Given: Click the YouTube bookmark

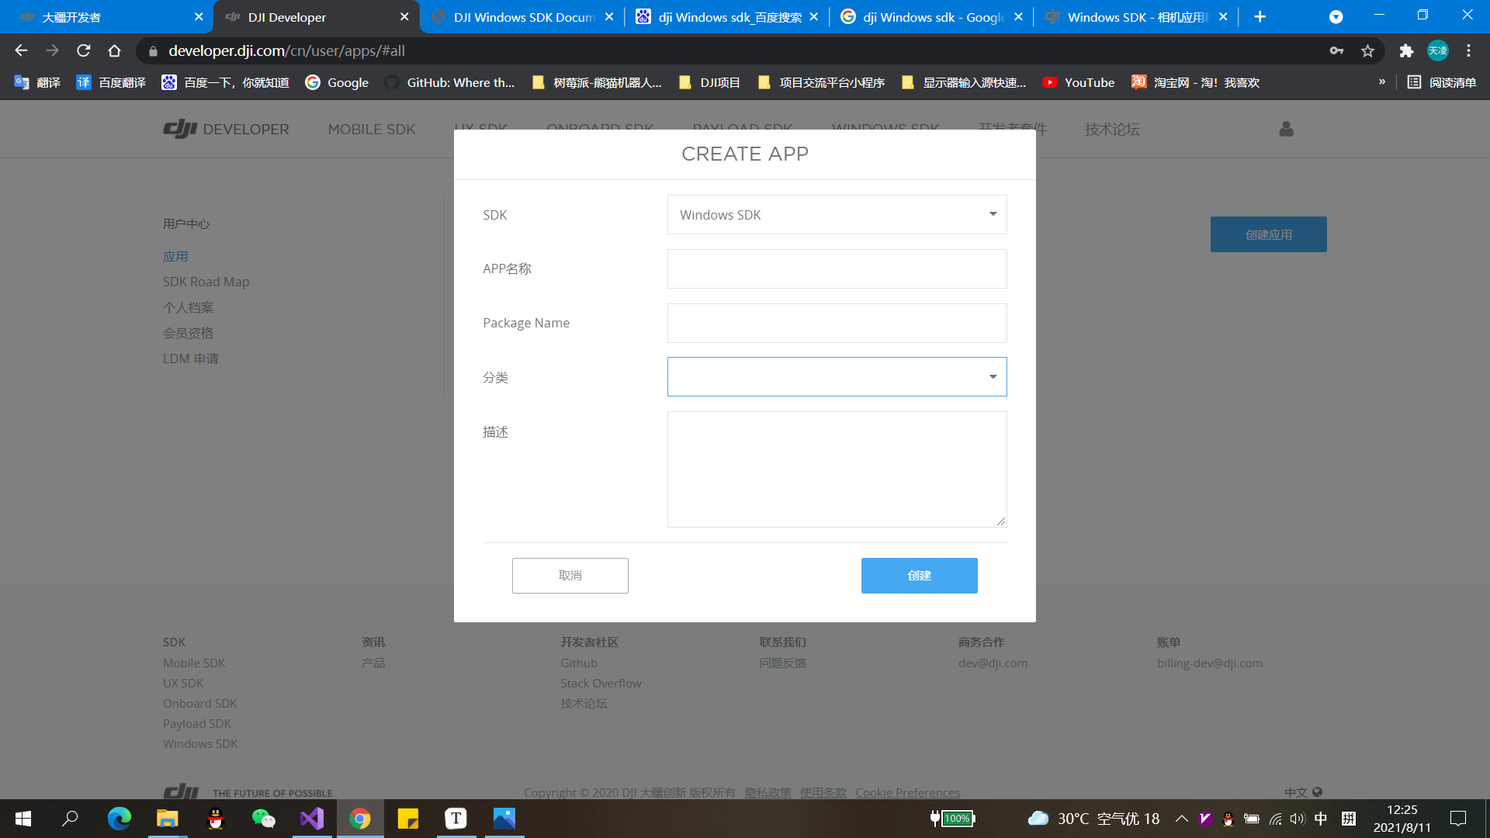Looking at the screenshot, I should 1079,82.
